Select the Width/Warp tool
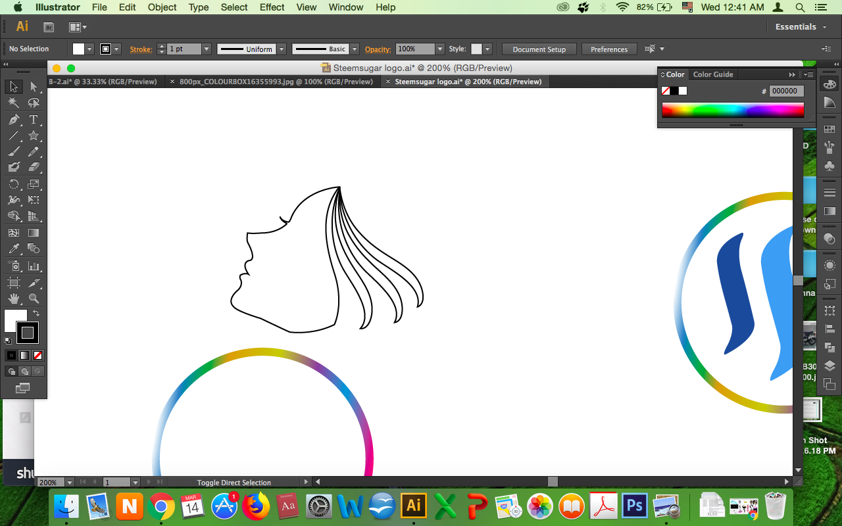The width and height of the screenshot is (842, 526). 14,201
